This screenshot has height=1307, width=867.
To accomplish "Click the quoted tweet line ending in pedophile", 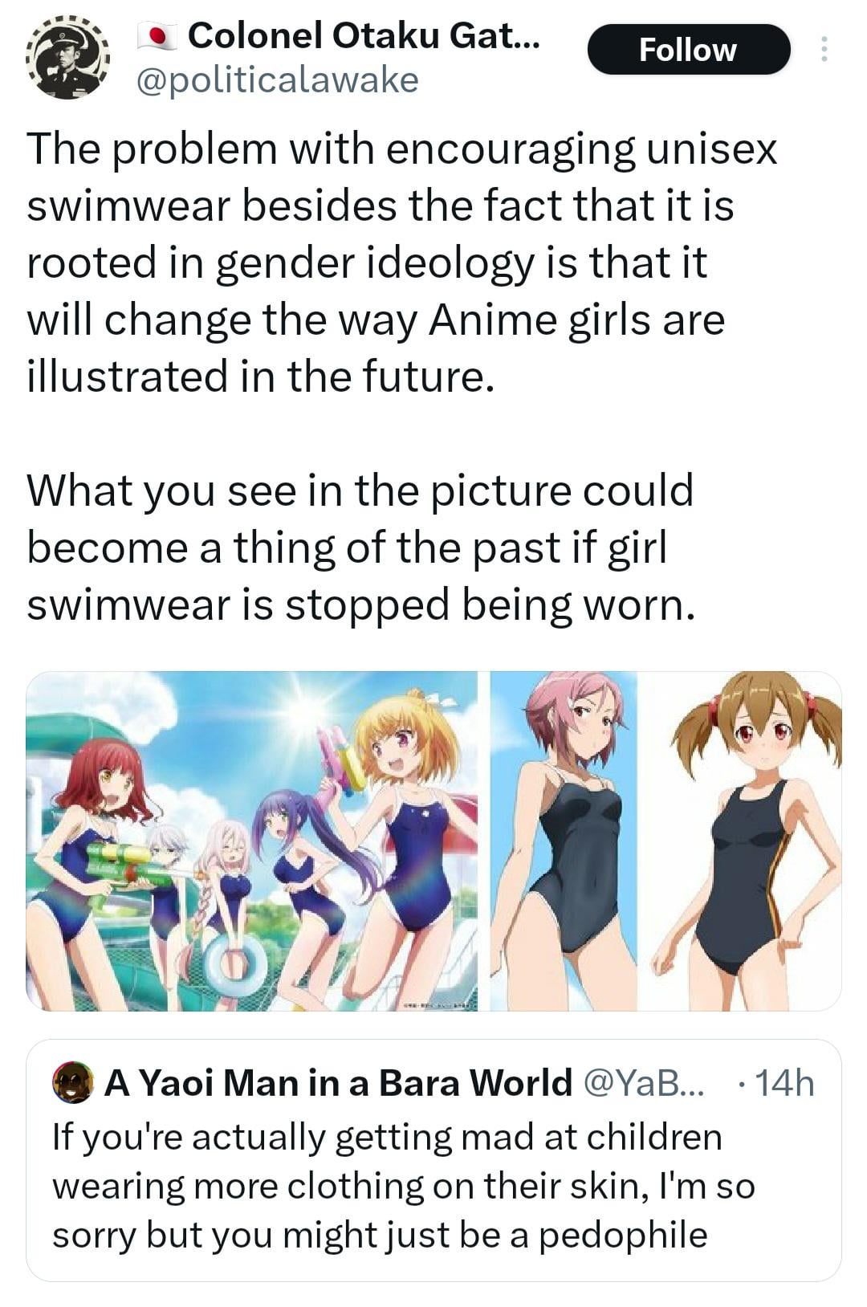I will tap(380, 1235).
